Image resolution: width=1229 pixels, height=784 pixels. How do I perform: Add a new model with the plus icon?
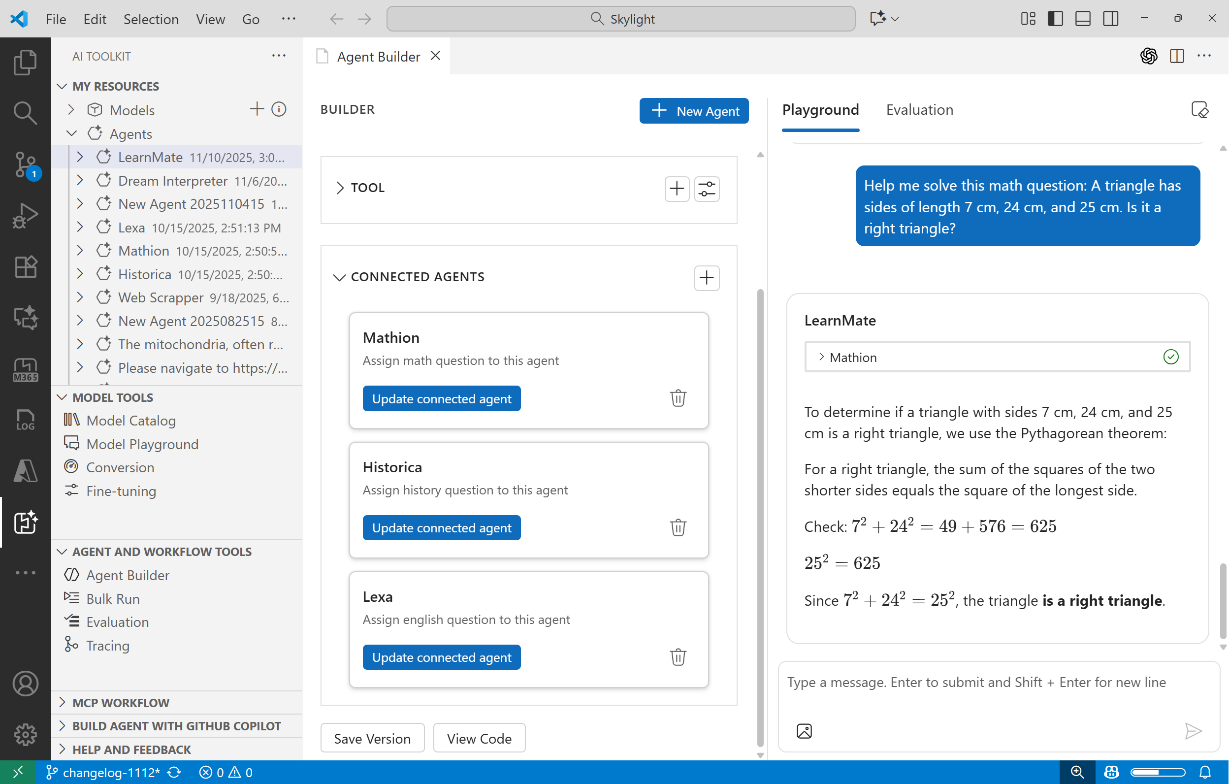(x=257, y=109)
